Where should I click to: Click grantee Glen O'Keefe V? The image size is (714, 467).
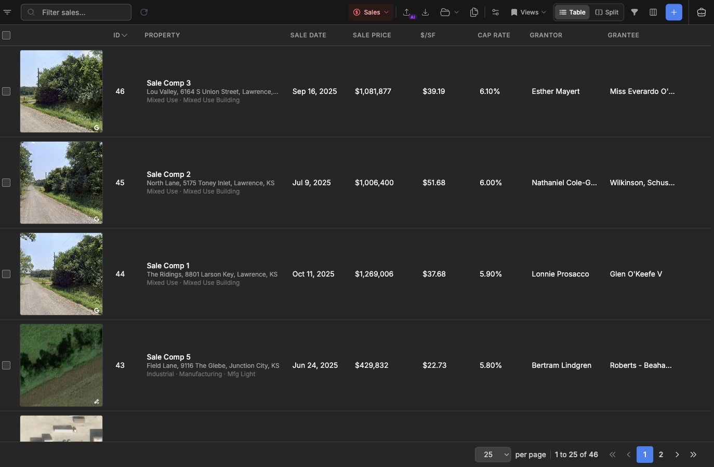click(636, 274)
